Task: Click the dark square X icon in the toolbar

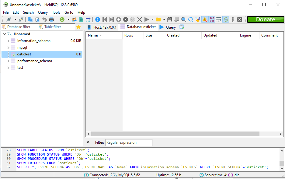Action: point(240,19)
